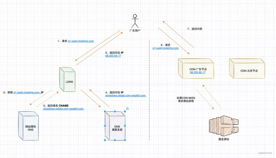Open 58.220.65.17 link inside CDN-广东节点
The width and height of the screenshot is (276, 158).
198,72
